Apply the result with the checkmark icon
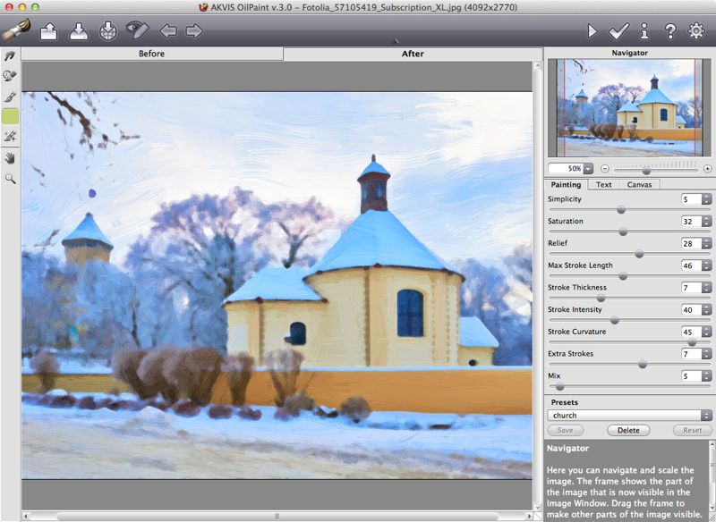The width and height of the screenshot is (716, 522). tap(618, 31)
